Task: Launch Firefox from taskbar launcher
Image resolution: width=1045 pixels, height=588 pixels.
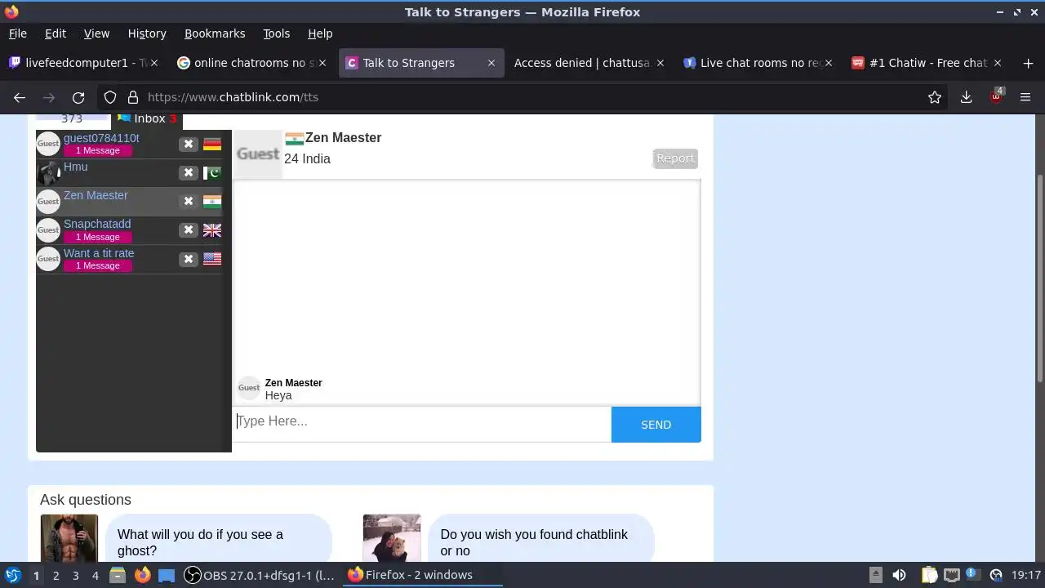Action: 142,575
